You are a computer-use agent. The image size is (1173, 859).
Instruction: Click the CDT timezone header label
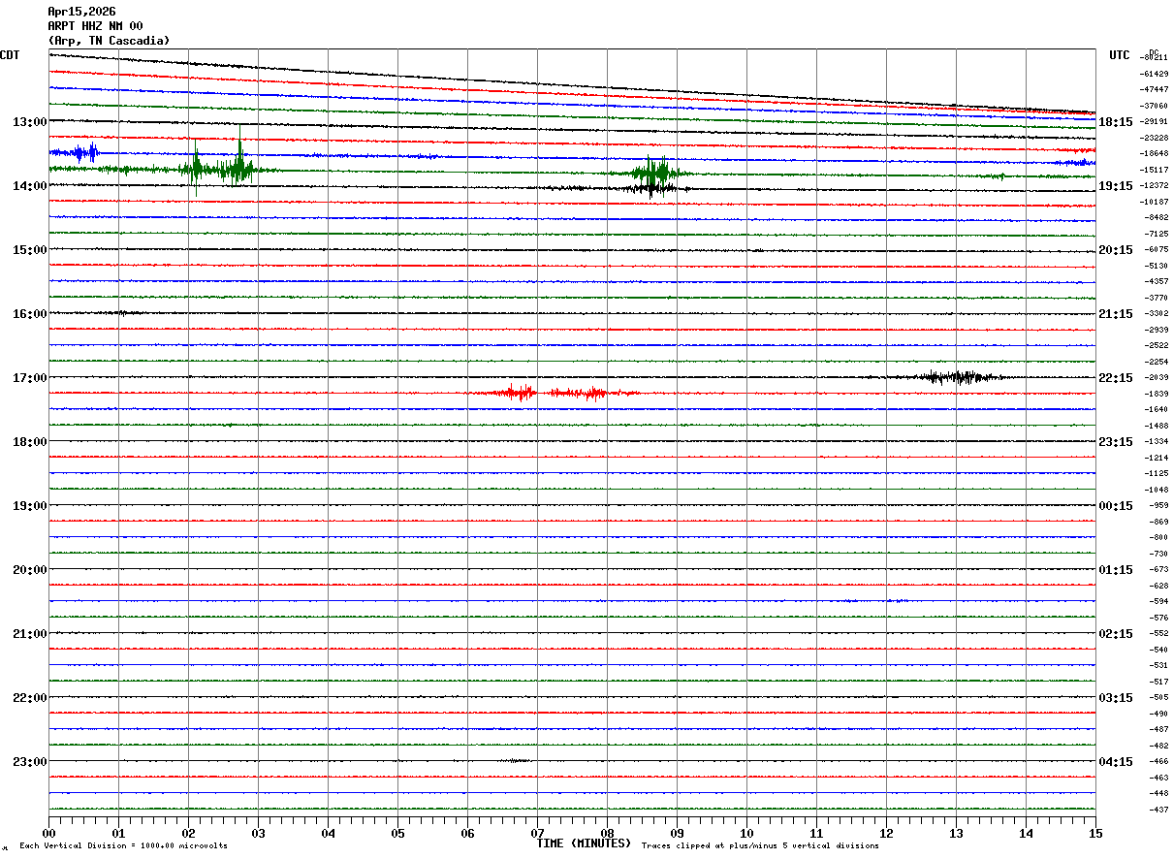(10, 55)
